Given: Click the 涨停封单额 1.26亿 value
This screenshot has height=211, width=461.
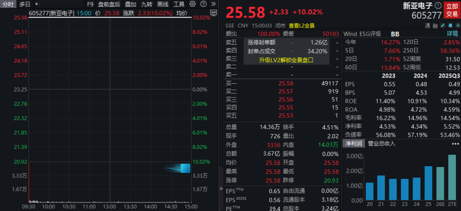Looking at the screenshot, I should tap(319, 43).
